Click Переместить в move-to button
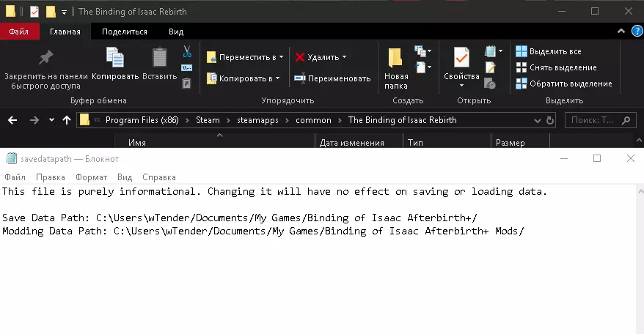The width and height of the screenshot is (644, 334). [245, 57]
